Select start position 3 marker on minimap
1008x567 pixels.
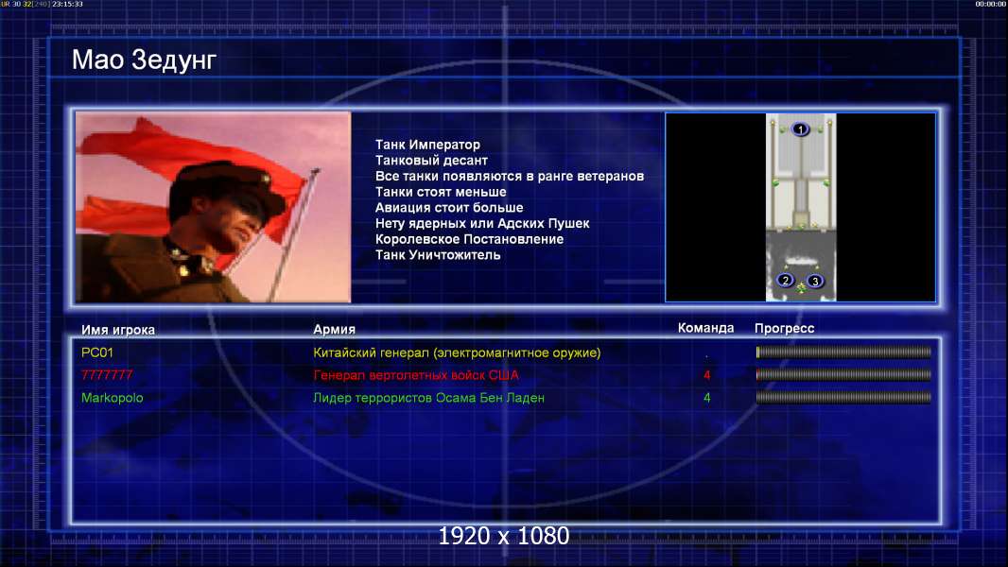tap(816, 281)
